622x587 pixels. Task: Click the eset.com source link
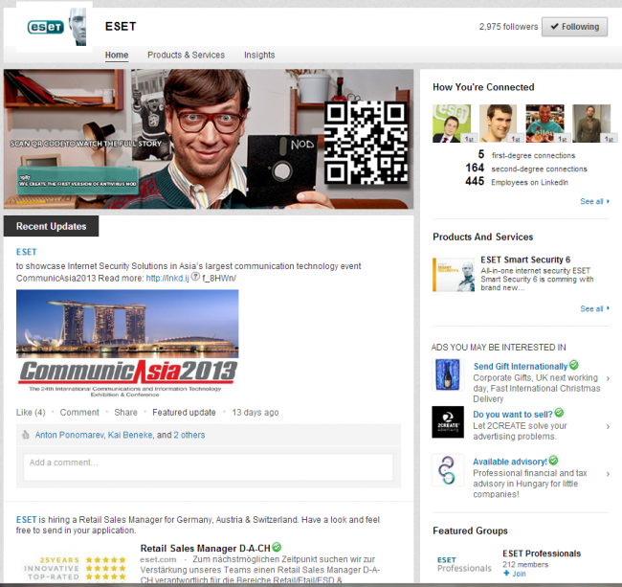(x=158, y=559)
